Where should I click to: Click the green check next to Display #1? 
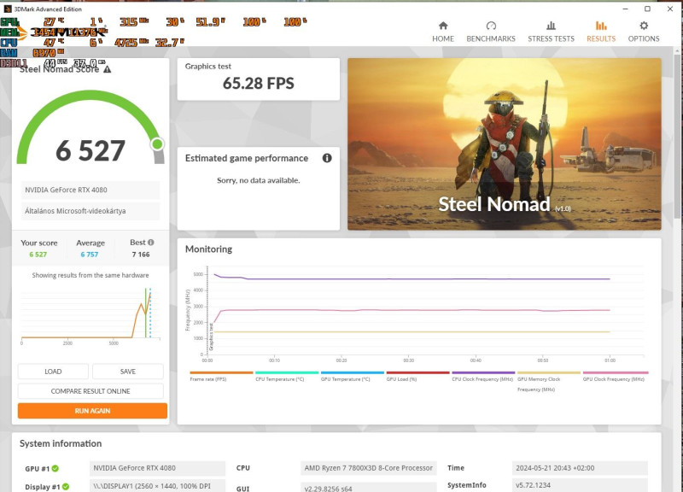pyautogui.click(x=66, y=486)
